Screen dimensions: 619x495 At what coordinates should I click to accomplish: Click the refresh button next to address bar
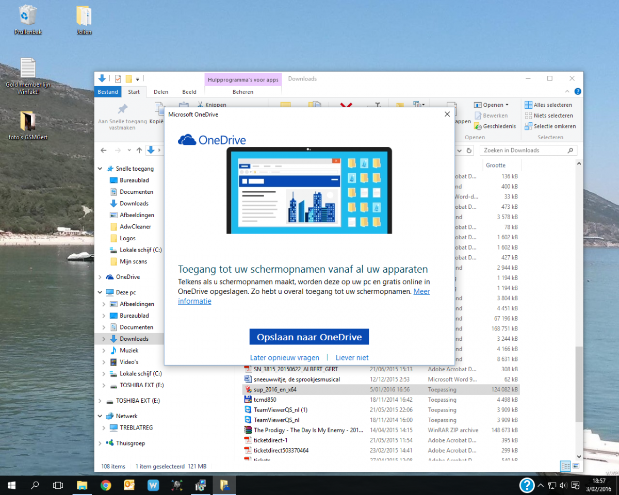pyautogui.click(x=469, y=150)
